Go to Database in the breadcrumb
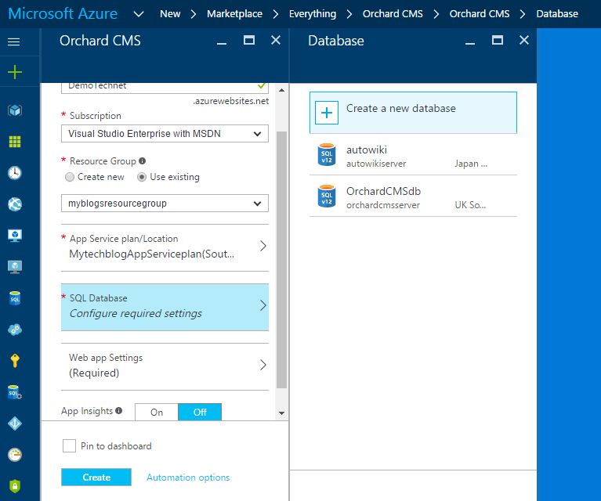The width and height of the screenshot is (601, 501). tap(557, 14)
